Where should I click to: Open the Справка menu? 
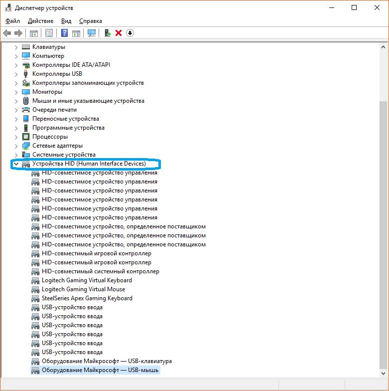90,21
